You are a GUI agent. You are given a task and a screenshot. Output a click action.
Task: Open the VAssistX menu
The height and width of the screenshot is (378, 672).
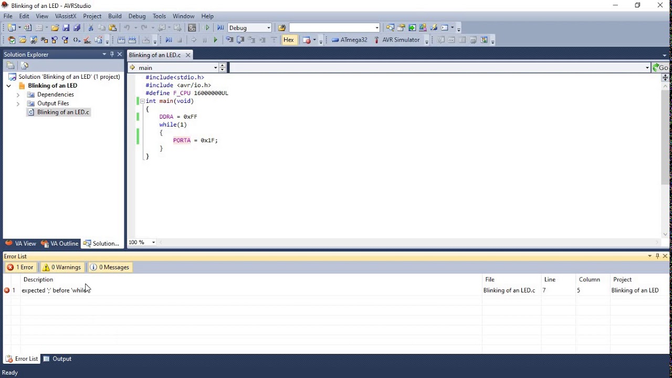[66, 16]
